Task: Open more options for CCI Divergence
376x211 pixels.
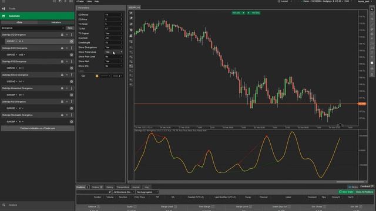Action: pos(72,35)
